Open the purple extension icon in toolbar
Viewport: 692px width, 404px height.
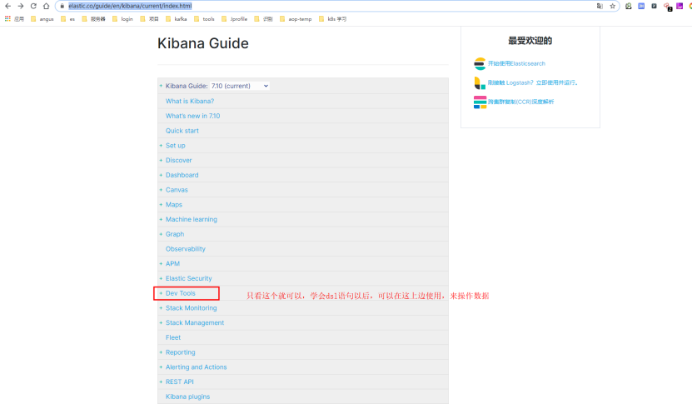(x=680, y=6)
